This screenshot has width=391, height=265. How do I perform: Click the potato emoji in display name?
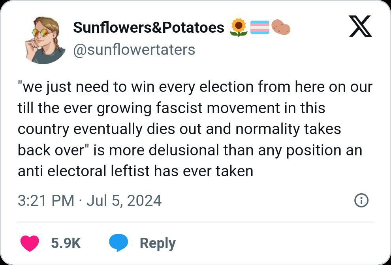click(281, 28)
